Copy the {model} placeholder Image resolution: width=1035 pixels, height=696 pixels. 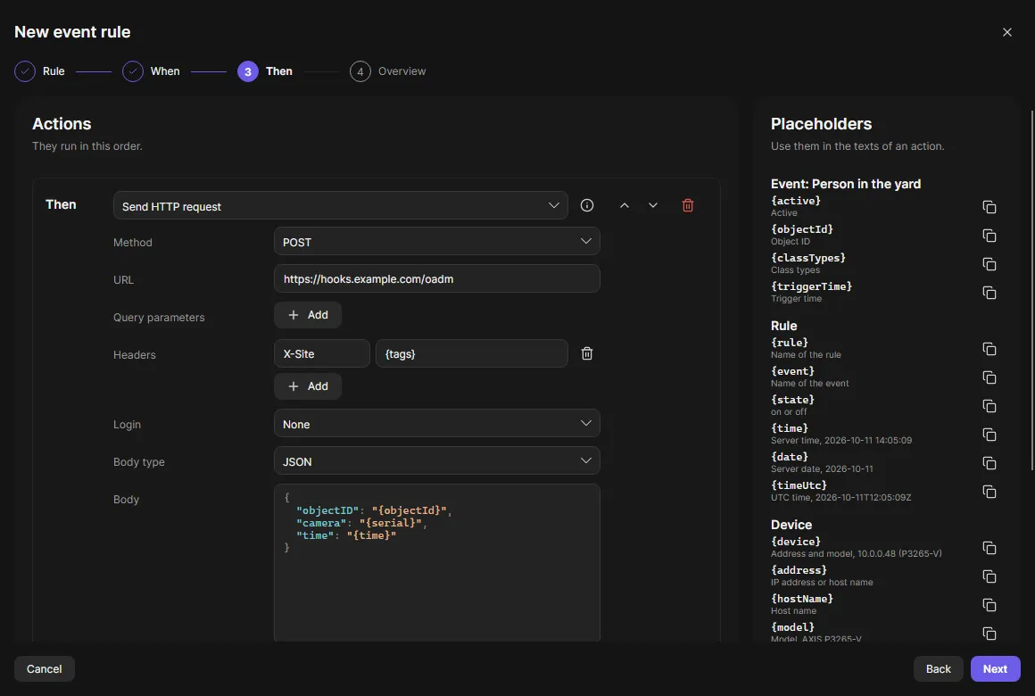coord(989,634)
